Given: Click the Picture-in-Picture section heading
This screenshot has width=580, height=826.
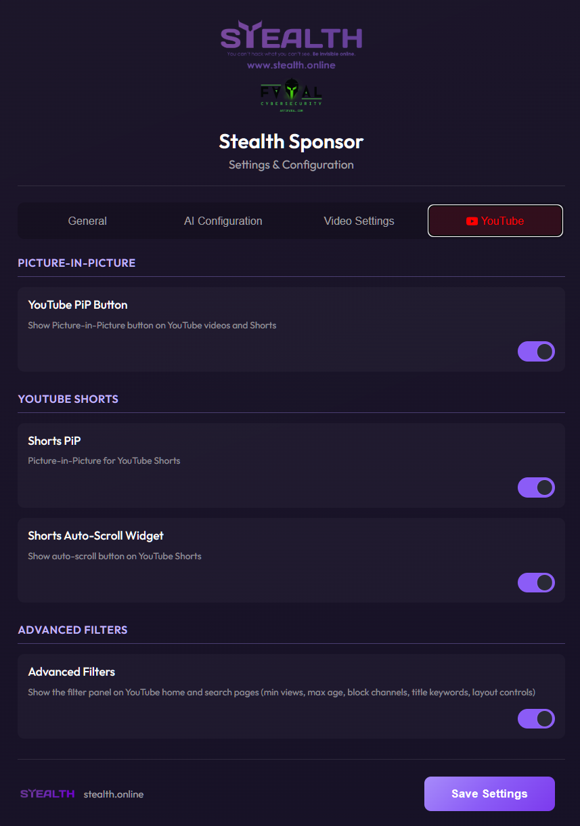Looking at the screenshot, I should [76, 263].
